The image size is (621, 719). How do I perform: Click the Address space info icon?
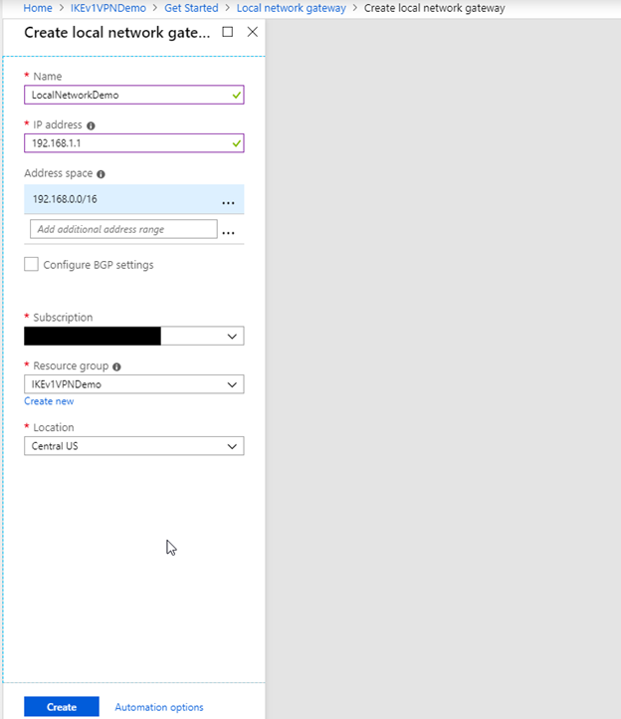[x=101, y=174]
